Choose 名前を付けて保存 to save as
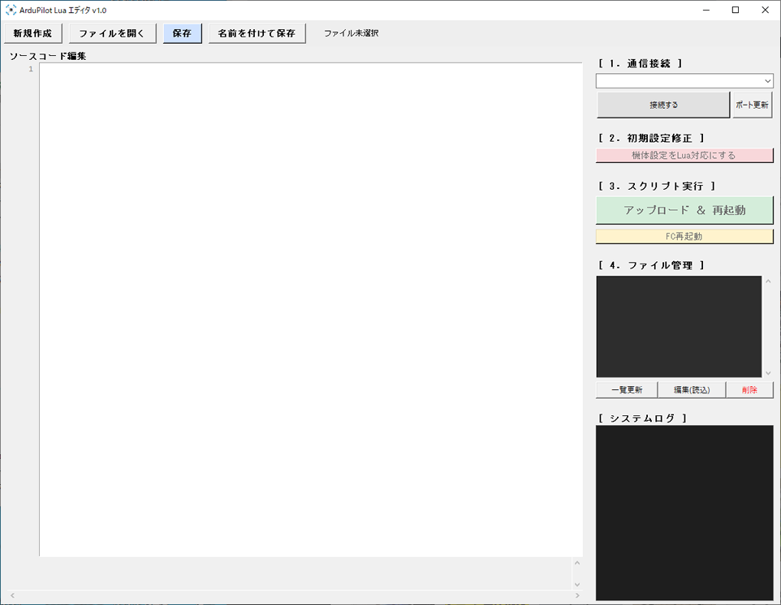 257,33
